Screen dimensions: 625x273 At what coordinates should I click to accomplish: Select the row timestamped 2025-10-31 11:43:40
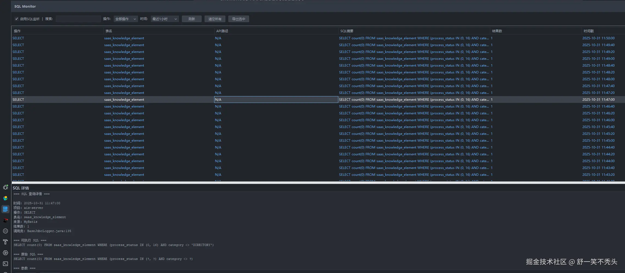coord(318,168)
